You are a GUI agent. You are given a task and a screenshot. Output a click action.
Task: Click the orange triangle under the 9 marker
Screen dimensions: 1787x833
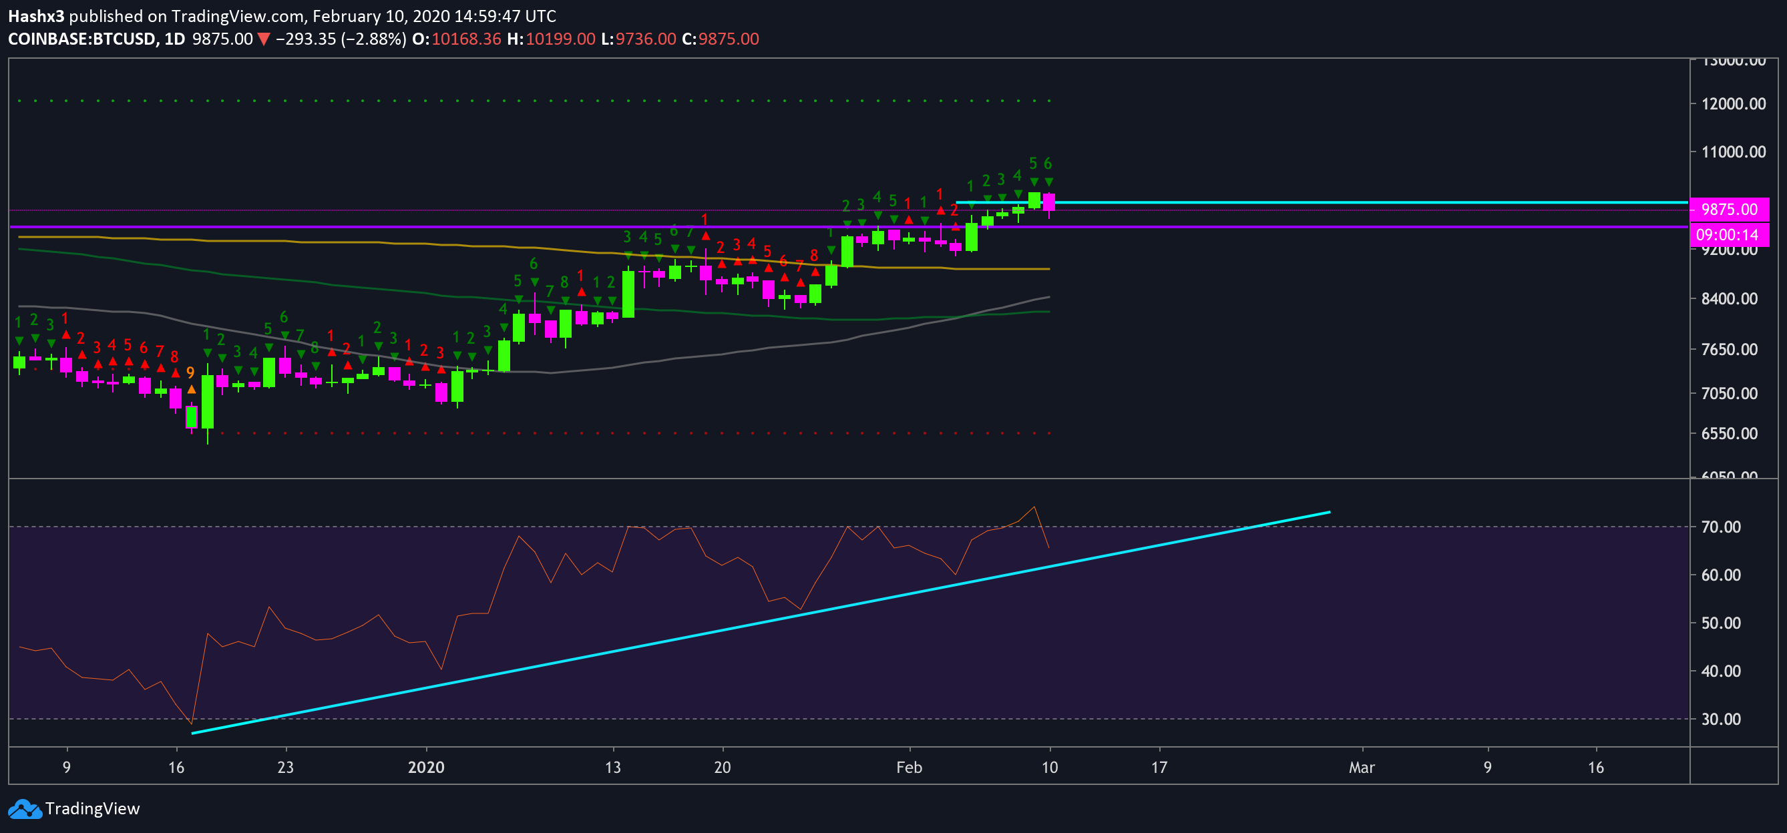[x=192, y=389]
